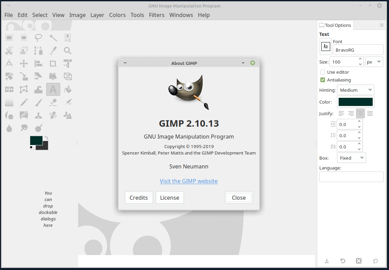Select the Rectangle Select tool

[x=9, y=38]
